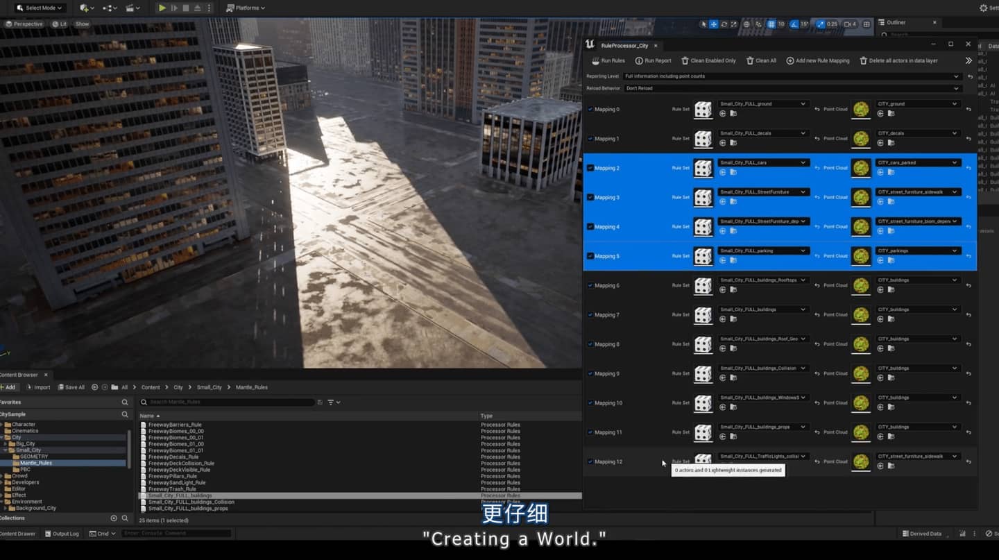Open the Cinematics clapperboard dropdown
999x560 pixels.
133,8
